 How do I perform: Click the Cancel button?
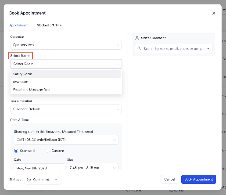tap(169, 179)
